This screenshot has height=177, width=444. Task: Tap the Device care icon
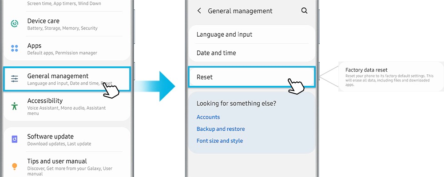click(15, 24)
